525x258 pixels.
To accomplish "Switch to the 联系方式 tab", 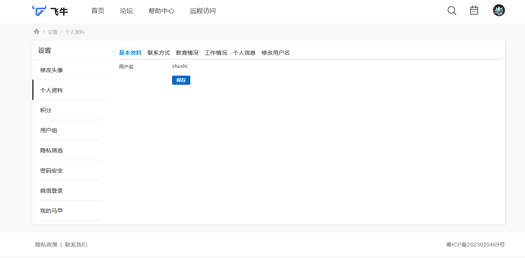I will [x=159, y=53].
